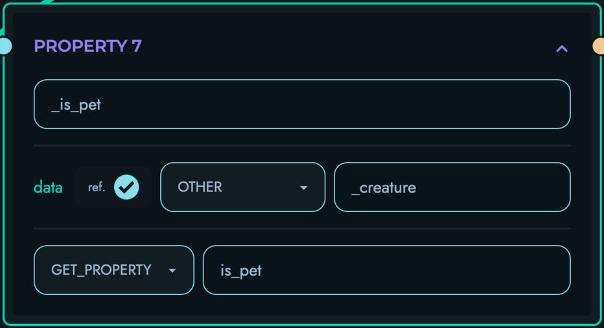Viewport: 604px width, 328px height.
Task: Click the GET_PROPERTY text label
Action: pos(101,270)
